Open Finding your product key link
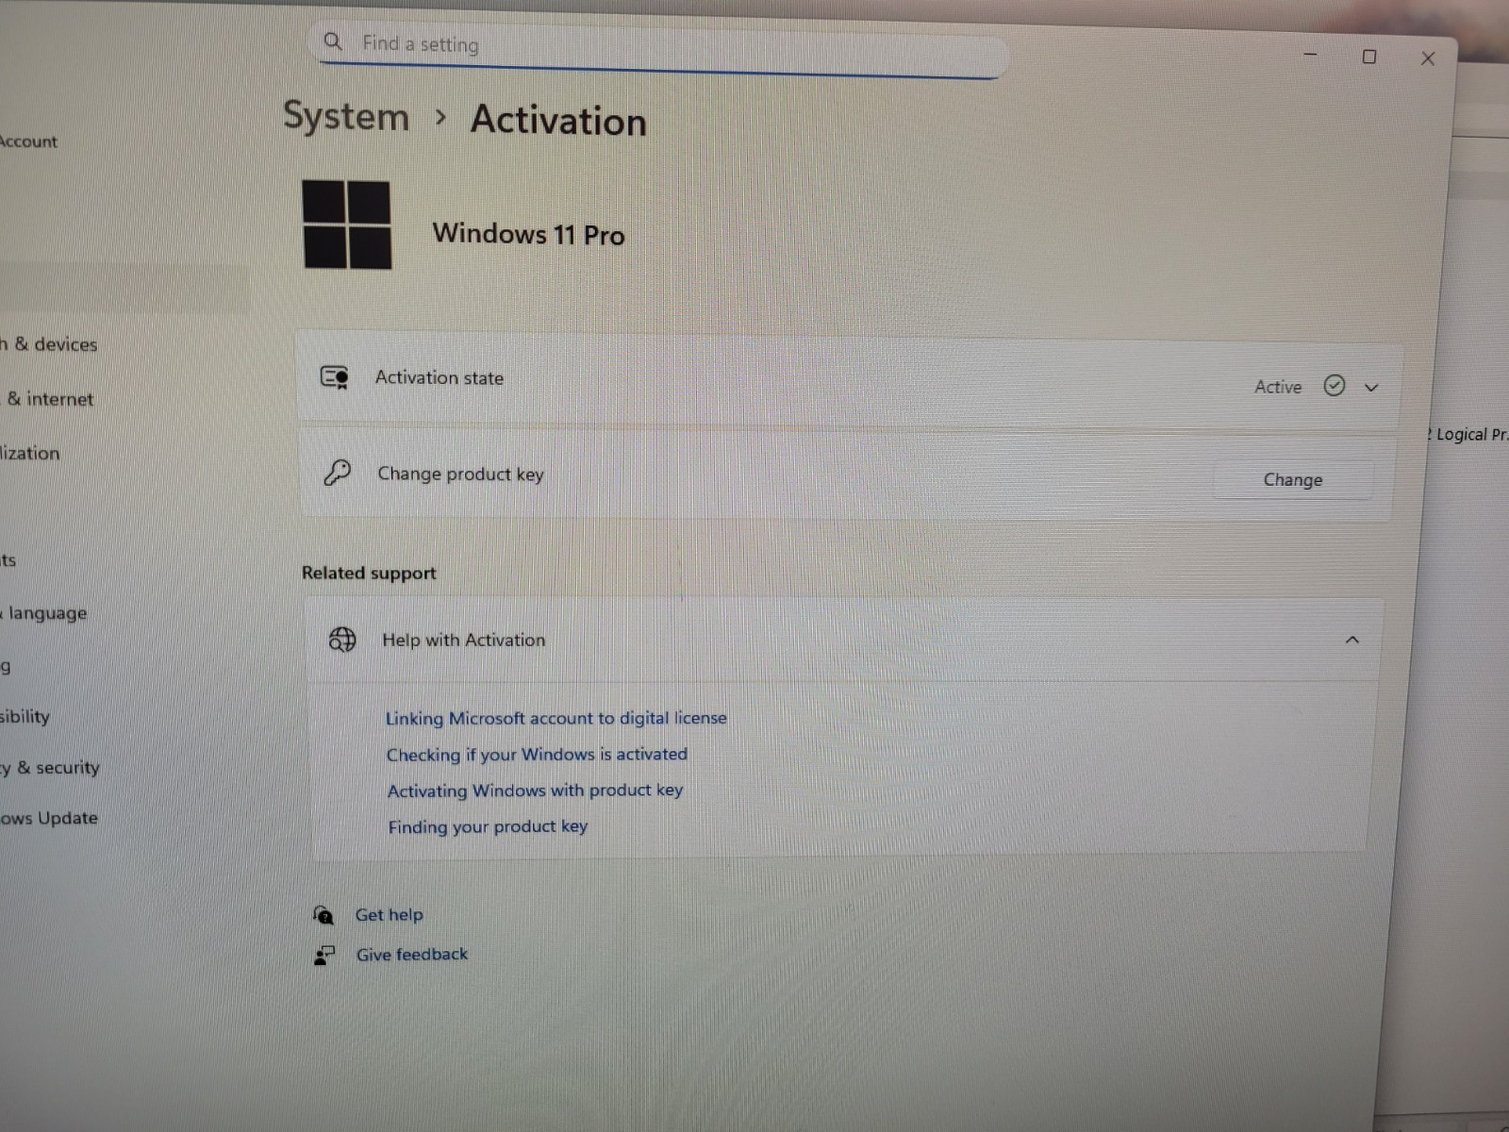The height and width of the screenshot is (1132, 1509). coord(488,827)
